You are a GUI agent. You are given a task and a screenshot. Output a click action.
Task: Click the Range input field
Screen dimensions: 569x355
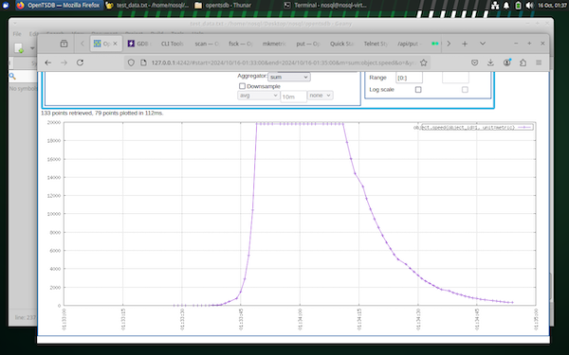(x=409, y=78)
